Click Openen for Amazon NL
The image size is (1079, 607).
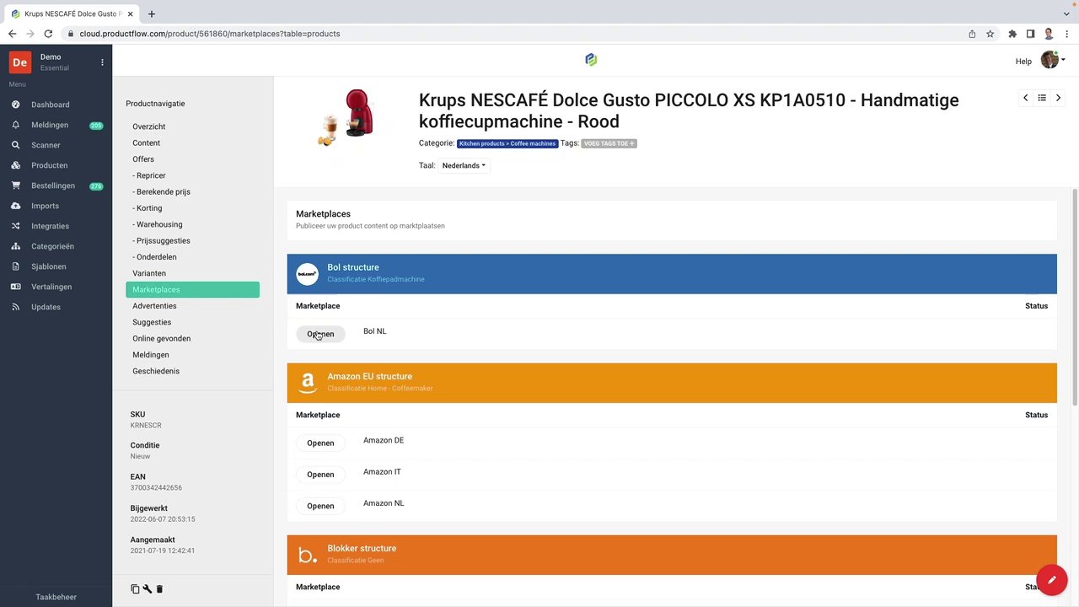point(320,506)
